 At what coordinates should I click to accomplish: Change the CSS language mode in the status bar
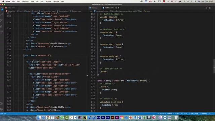(186, 114)
